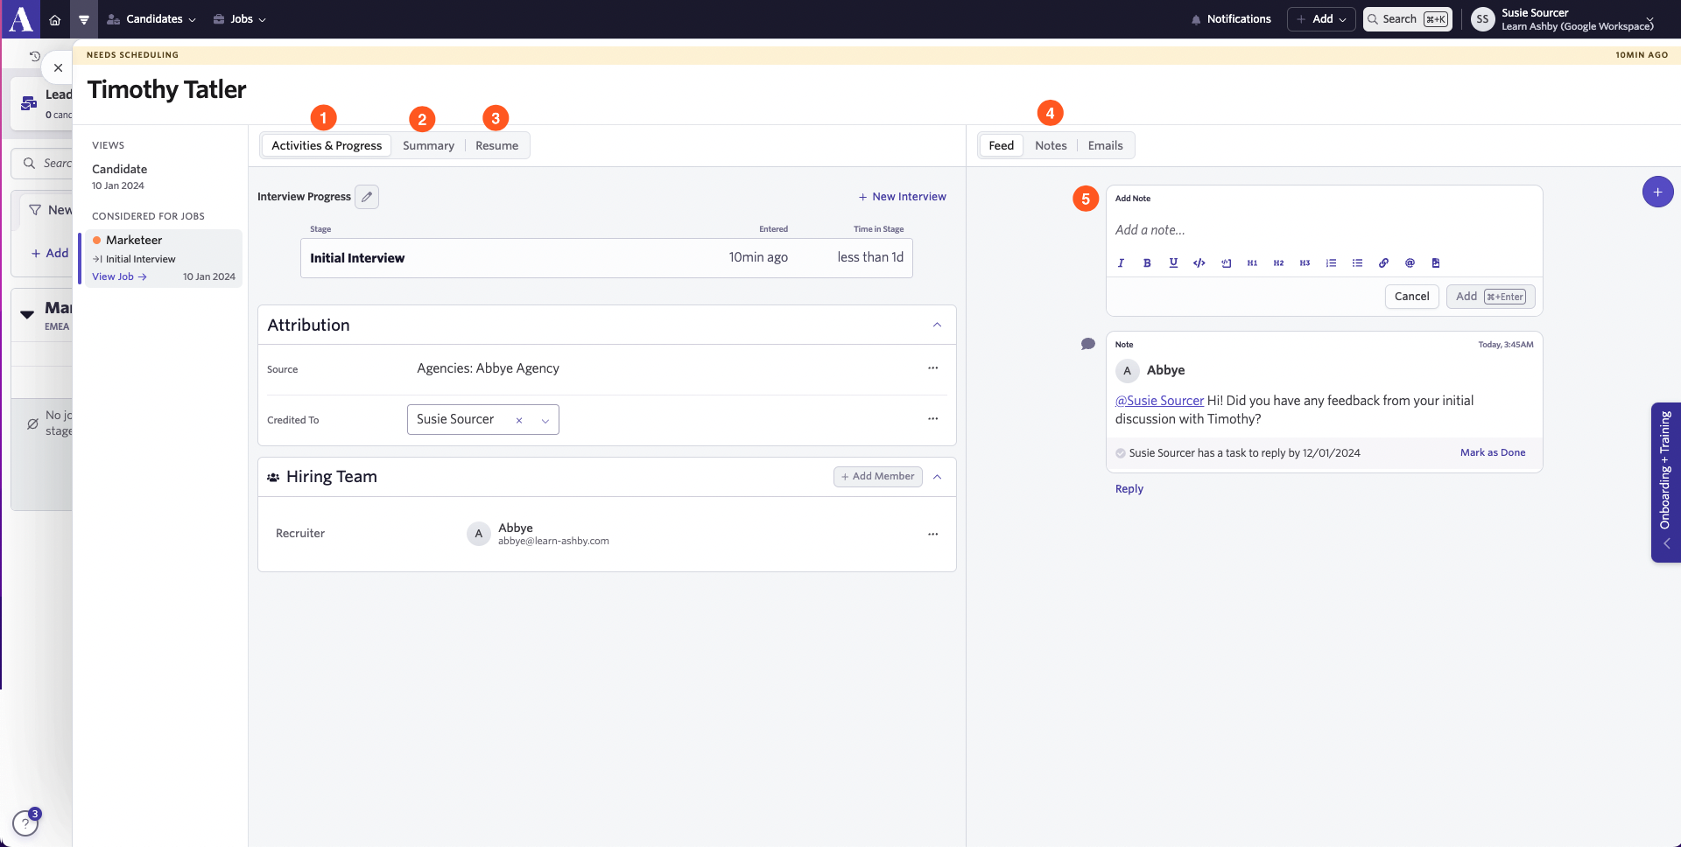Switch to the Resume tab
The height and width of the screenshot is (847, 1681).
496,145
